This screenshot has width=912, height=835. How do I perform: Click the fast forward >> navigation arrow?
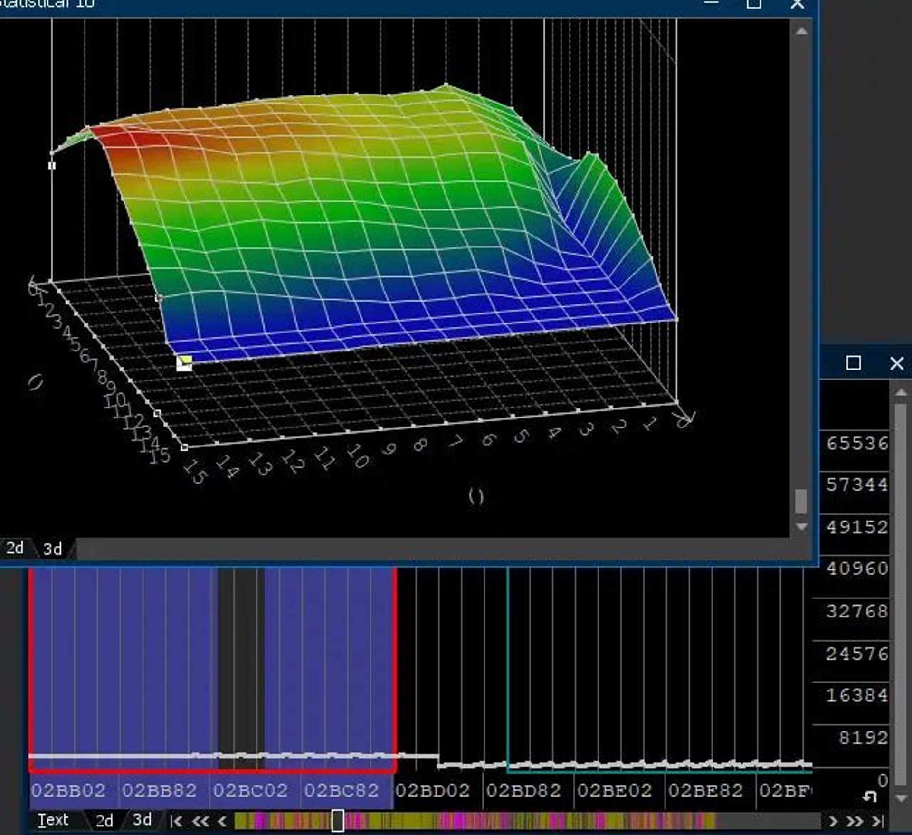tap(855, 821)
